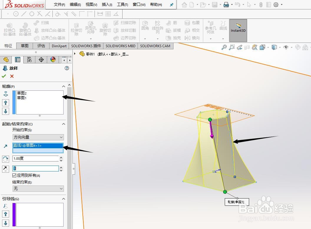Open dropdown arrow next to Print icon
This screenshot has height=229, width=311.
pyautogui.click(x=232, y=4)
